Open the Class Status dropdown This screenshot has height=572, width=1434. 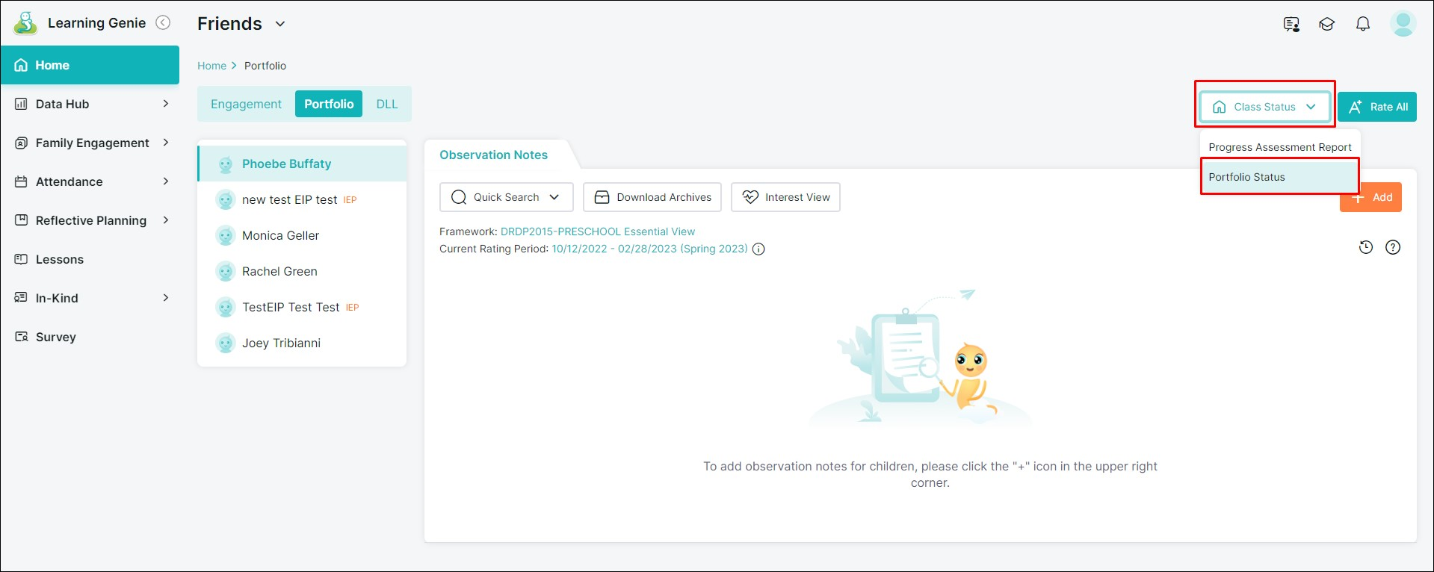pos(1264,107)
